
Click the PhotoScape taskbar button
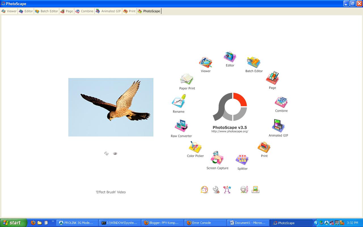(x=291, y=223)
